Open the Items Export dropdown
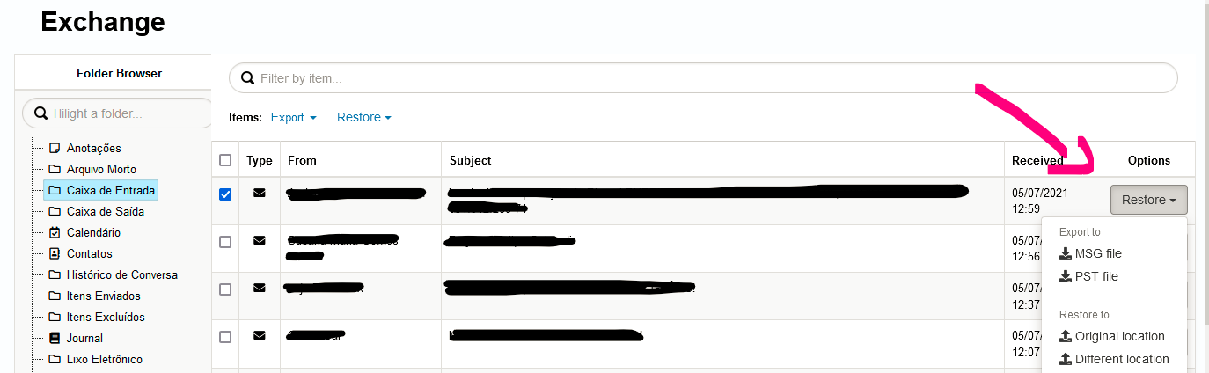 point(293,117)
